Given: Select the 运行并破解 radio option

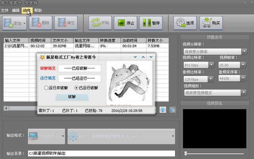Looking at the screenshot, I should click(56, 88).
